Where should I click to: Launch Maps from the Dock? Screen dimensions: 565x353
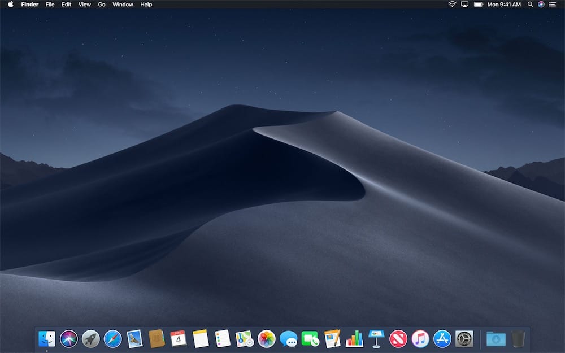pyautogui.click(x=245, y=338)
